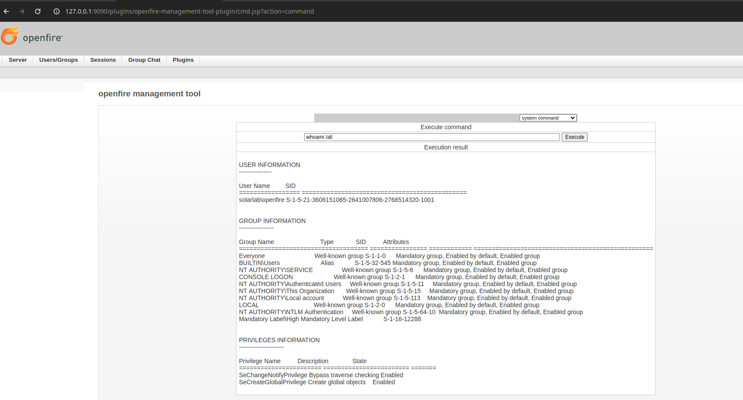Go back with the browser back arrow
Image resolution: width=743 pixels, height=400 pixels.
coord(6,11)
